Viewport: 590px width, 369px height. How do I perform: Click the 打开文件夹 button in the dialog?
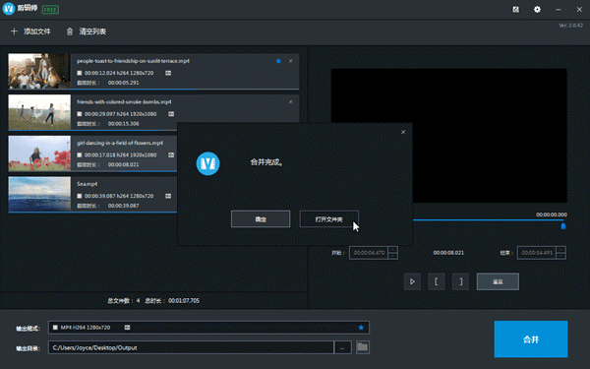point(328,219)
